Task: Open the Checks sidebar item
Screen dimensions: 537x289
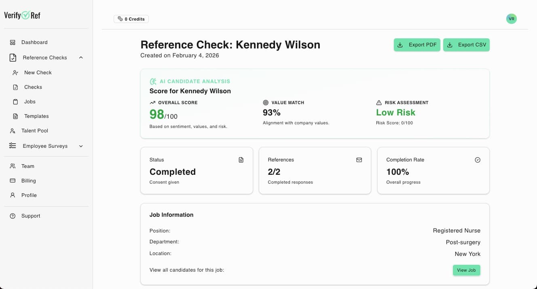Action: [x=33, y=87]
